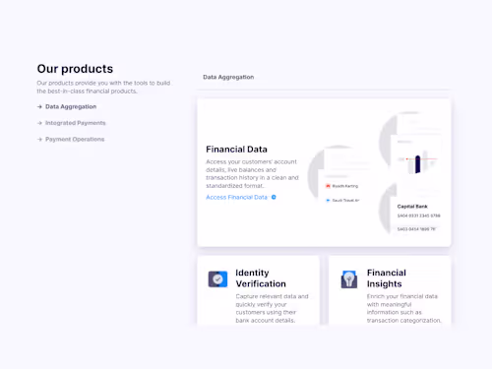492x369 pixels.
Task: Click the arrow icon beside Integrated Payments
Action: point(39,123)
